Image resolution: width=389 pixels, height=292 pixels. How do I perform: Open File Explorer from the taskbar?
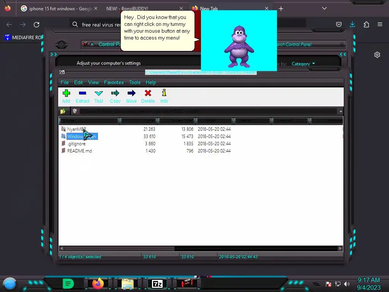point(128,284)
